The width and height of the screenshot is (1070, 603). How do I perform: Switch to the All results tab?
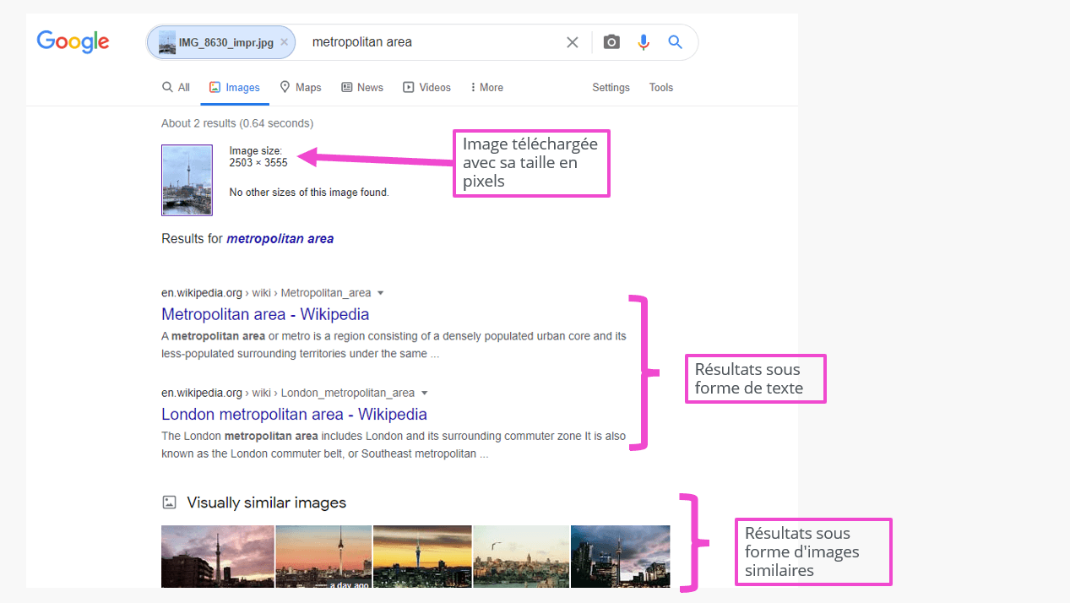[x=176, y=88]
